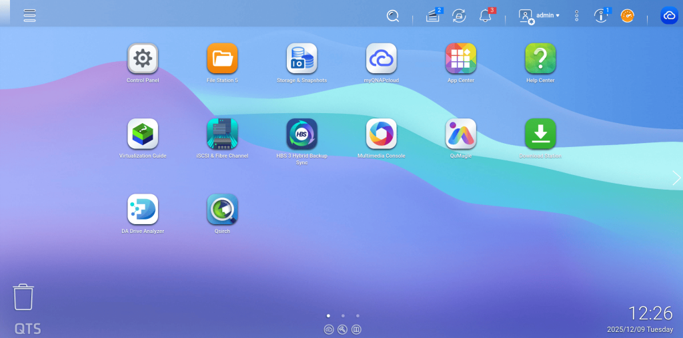Open the myQNAPcloud app
This screenshot has width=683, height=338.
[x=381, y=59]
